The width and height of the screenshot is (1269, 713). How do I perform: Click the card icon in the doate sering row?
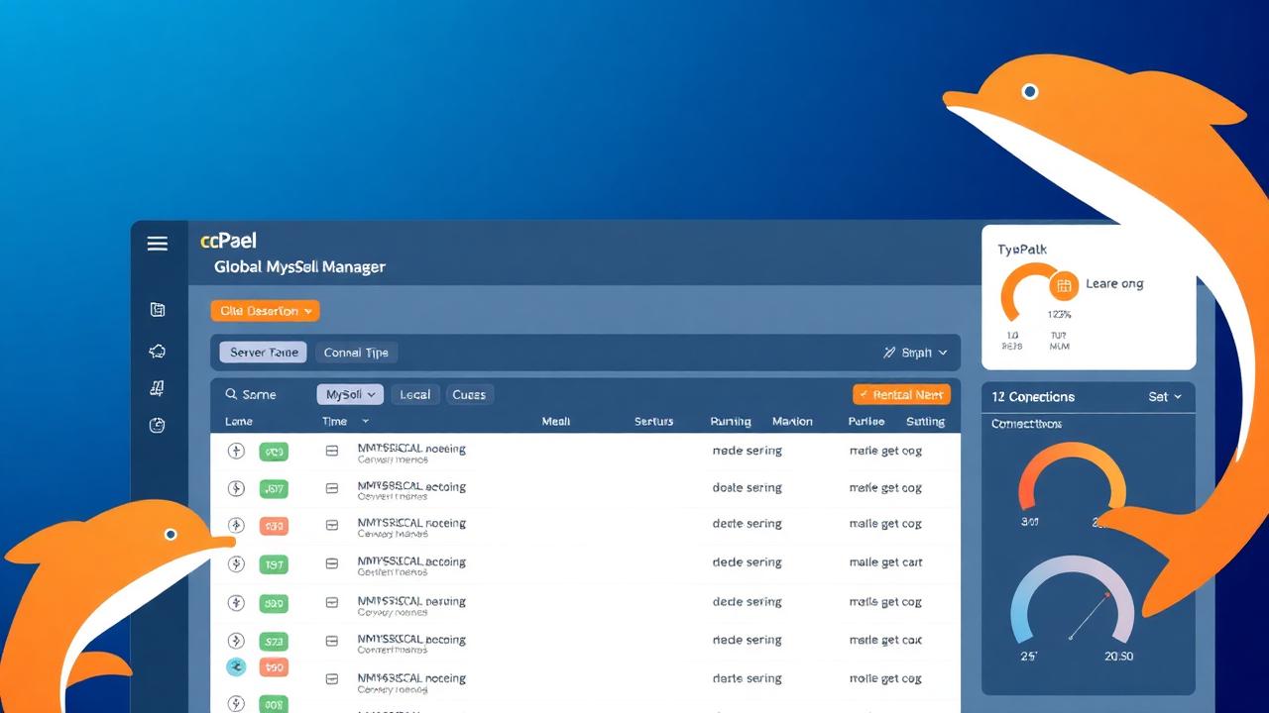click(332, 488)
